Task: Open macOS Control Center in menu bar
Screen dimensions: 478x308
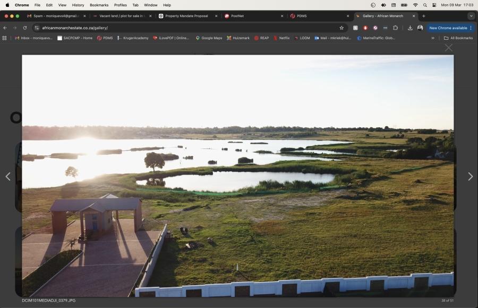Action: coord(434,5)
